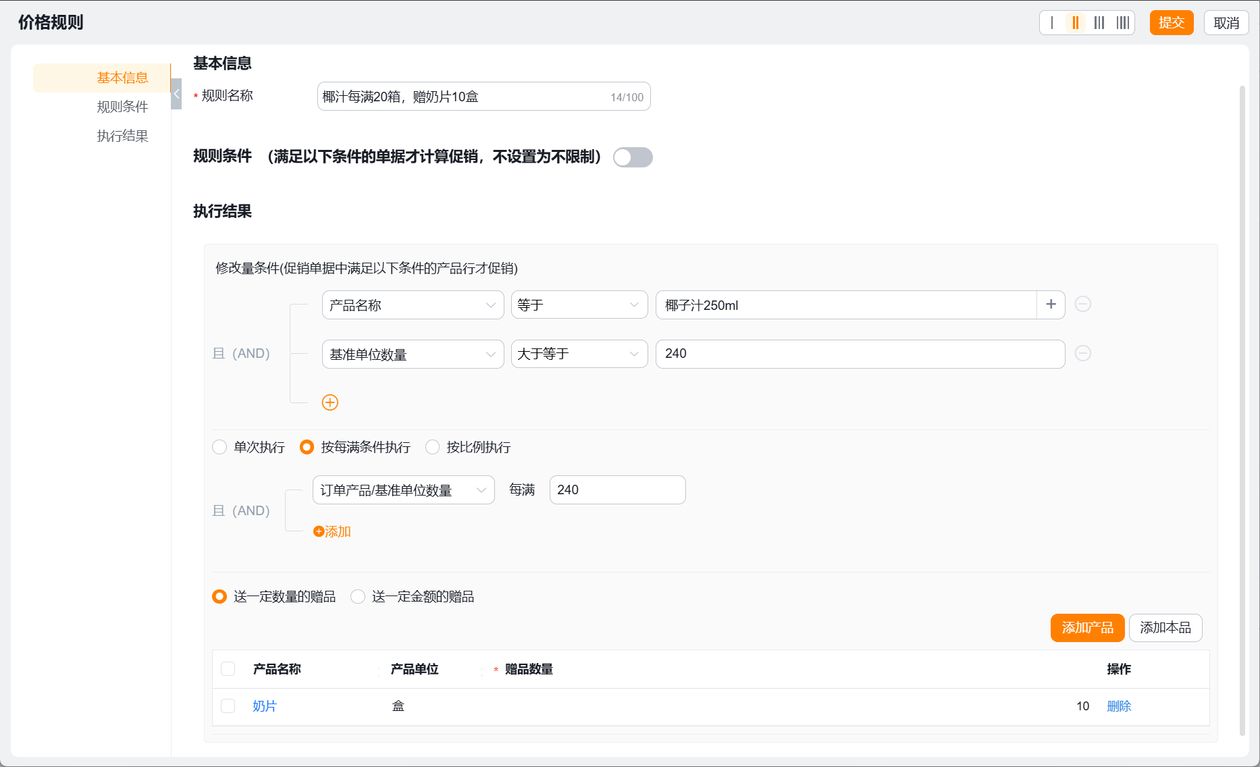Click the 盒 unit cell
Image resolution: width=1260 pixels, height=767 pixels.
point(398,706)
